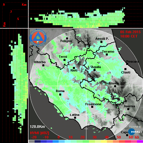Viewport: 143px width, 143px height.
Task: Select the magenta swatch in the dBZ color bar
Action: (x=140, y=142)
